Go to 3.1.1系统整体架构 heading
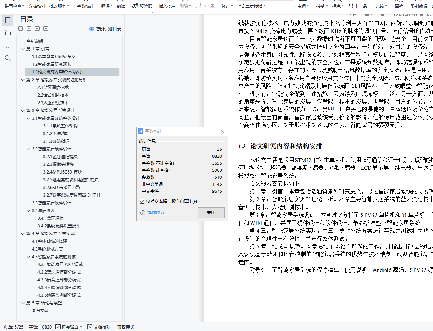The width and height of the screenshot is (433, 331). [60, 126]
